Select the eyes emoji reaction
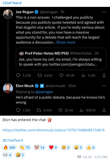This screenshot has width=110, height=160. coord(7,155)
